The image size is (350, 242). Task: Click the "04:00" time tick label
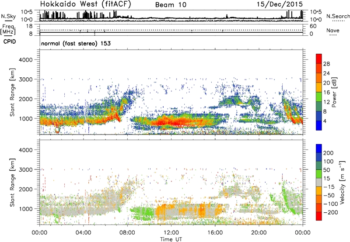click(83, 233)
